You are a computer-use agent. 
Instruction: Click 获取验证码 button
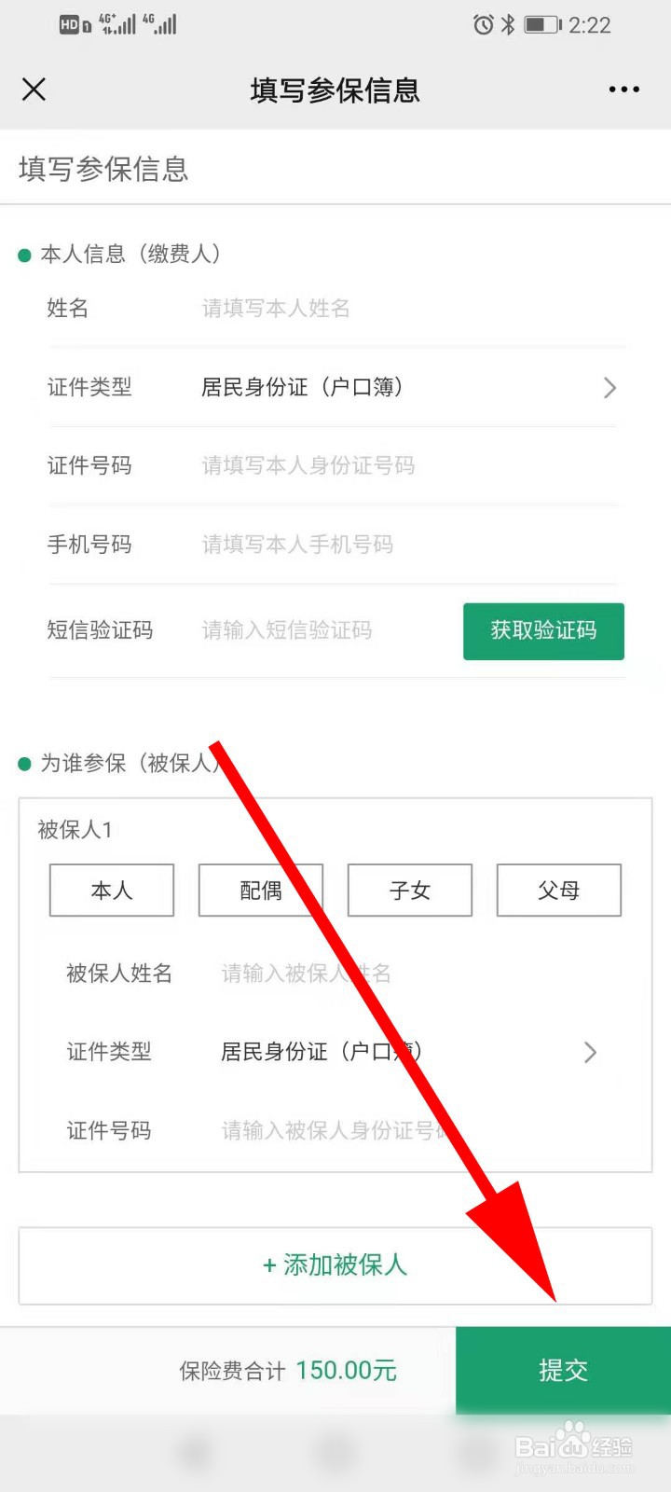coord(543,631)
